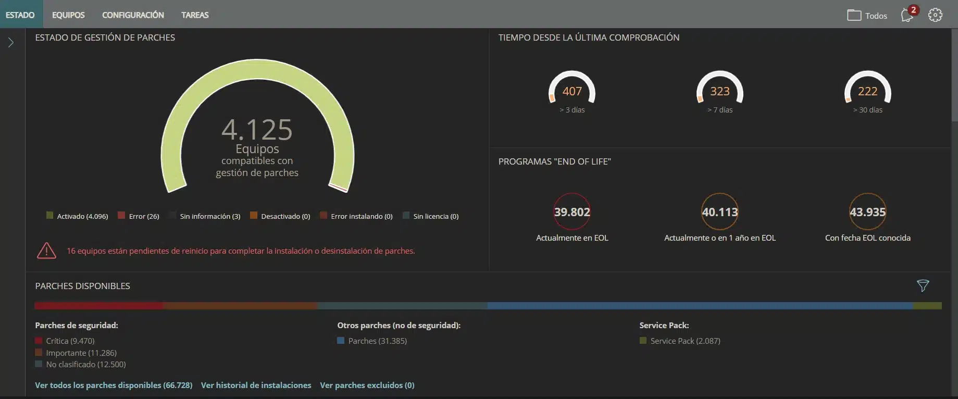Click the 407 gauge for > 3 días
The image size is (958, 399).
point(572,88)
